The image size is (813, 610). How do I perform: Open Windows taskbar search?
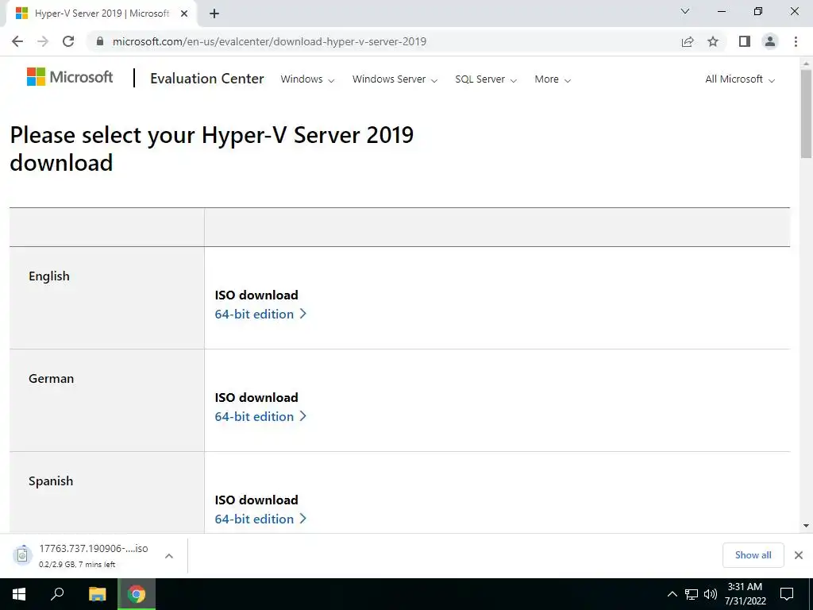(57, 594)
